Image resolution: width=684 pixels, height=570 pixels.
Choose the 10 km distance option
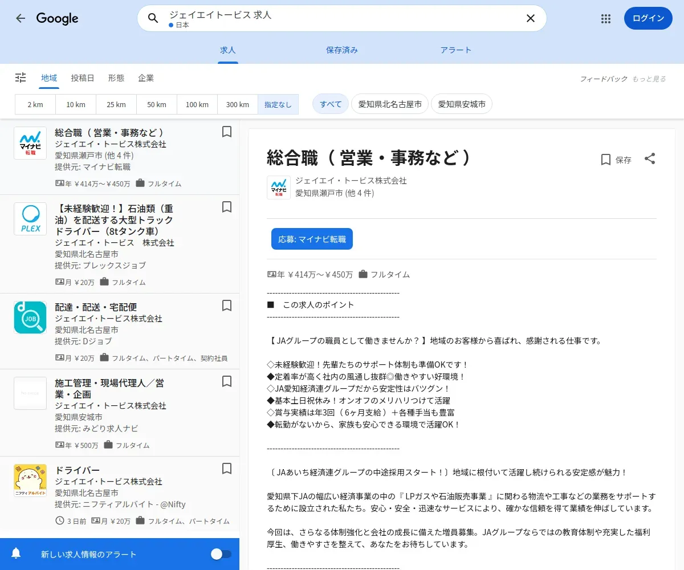76,104
